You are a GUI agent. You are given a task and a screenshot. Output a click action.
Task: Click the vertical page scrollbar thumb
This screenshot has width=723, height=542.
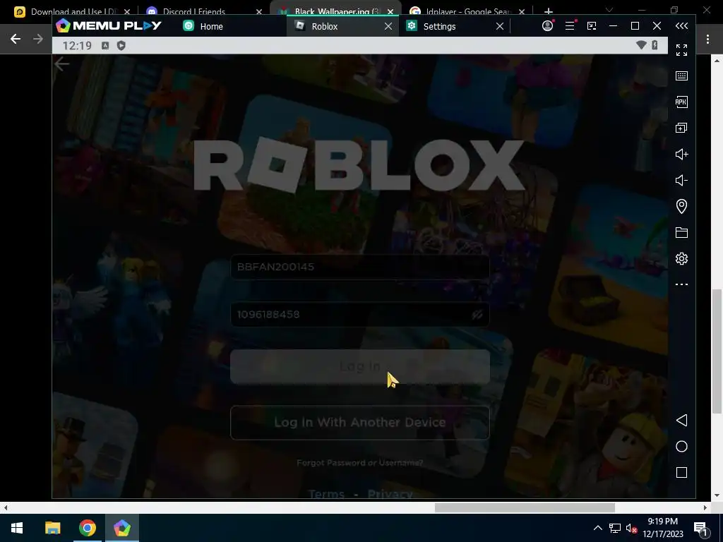click(717, 351)
